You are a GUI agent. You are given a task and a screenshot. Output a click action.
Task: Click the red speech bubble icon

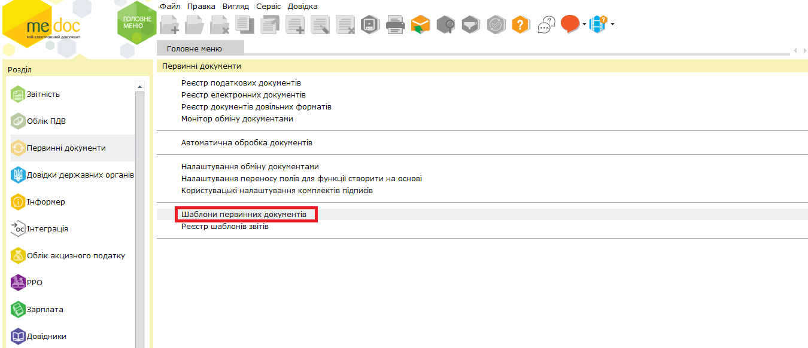(570, 24)
